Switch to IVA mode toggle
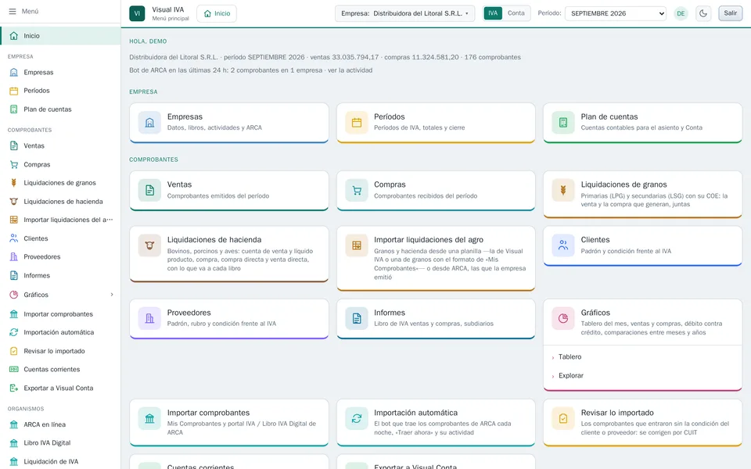The width and height of the screenshot is (751, 469). click(493, 13)
